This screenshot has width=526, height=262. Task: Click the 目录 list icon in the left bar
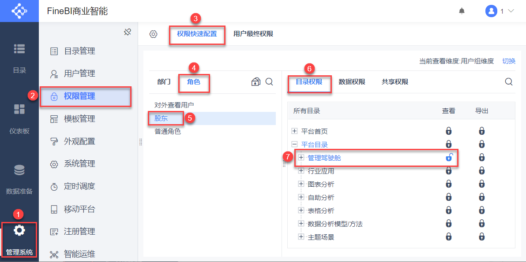click(19, 49)
